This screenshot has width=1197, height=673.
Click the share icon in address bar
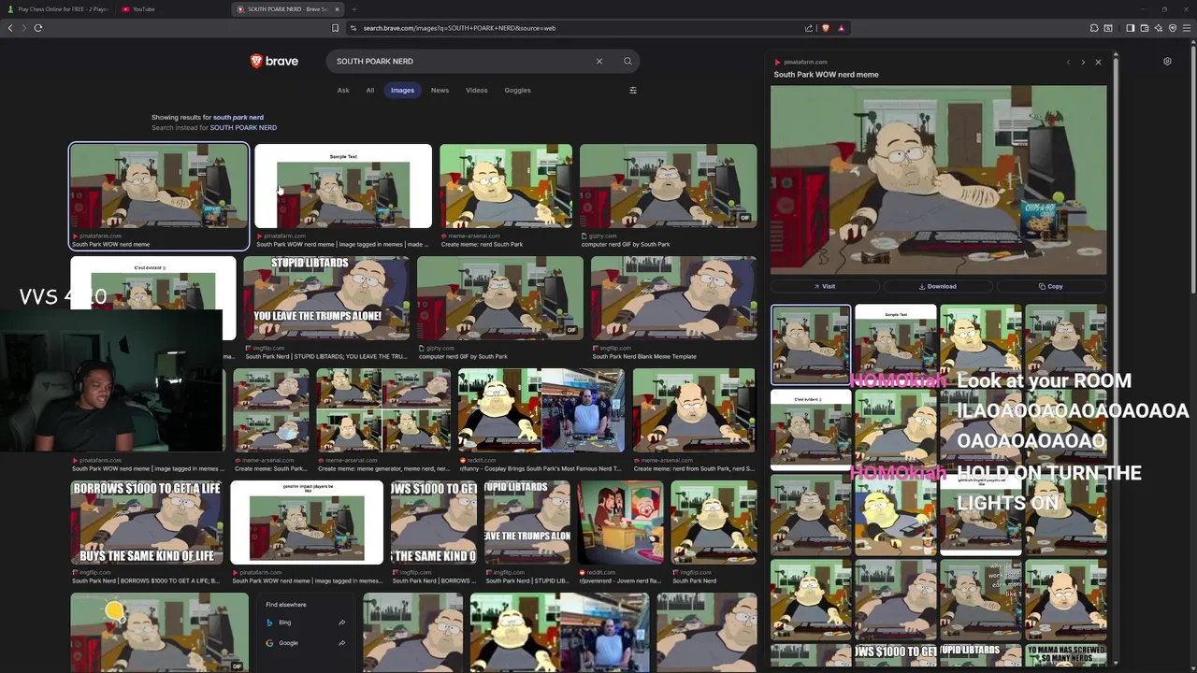(x=809, y=28)
